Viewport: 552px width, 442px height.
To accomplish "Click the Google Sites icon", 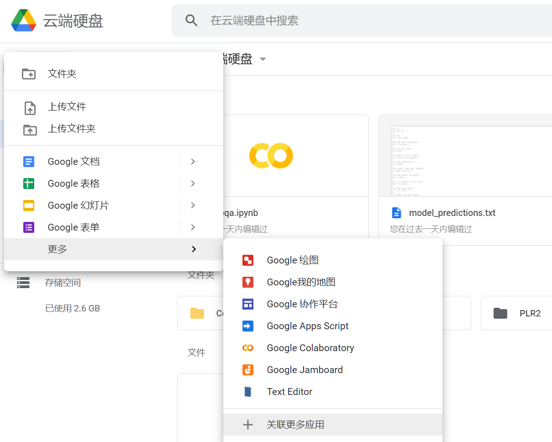I will coord(248,304).
